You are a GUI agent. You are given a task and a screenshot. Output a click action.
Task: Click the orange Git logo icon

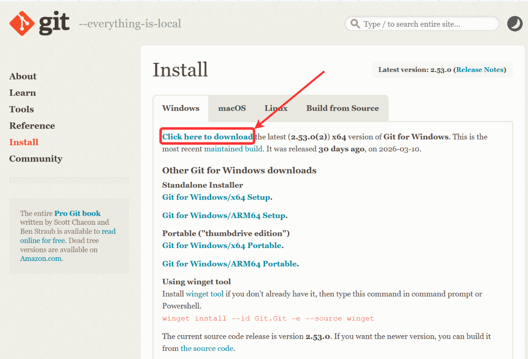[x=22, y=23]
